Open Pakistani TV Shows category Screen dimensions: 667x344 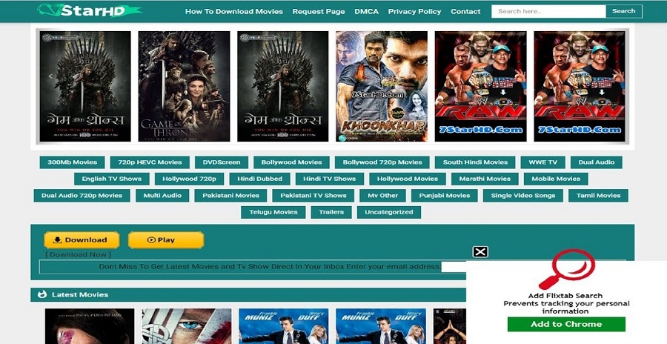point(313,196)
